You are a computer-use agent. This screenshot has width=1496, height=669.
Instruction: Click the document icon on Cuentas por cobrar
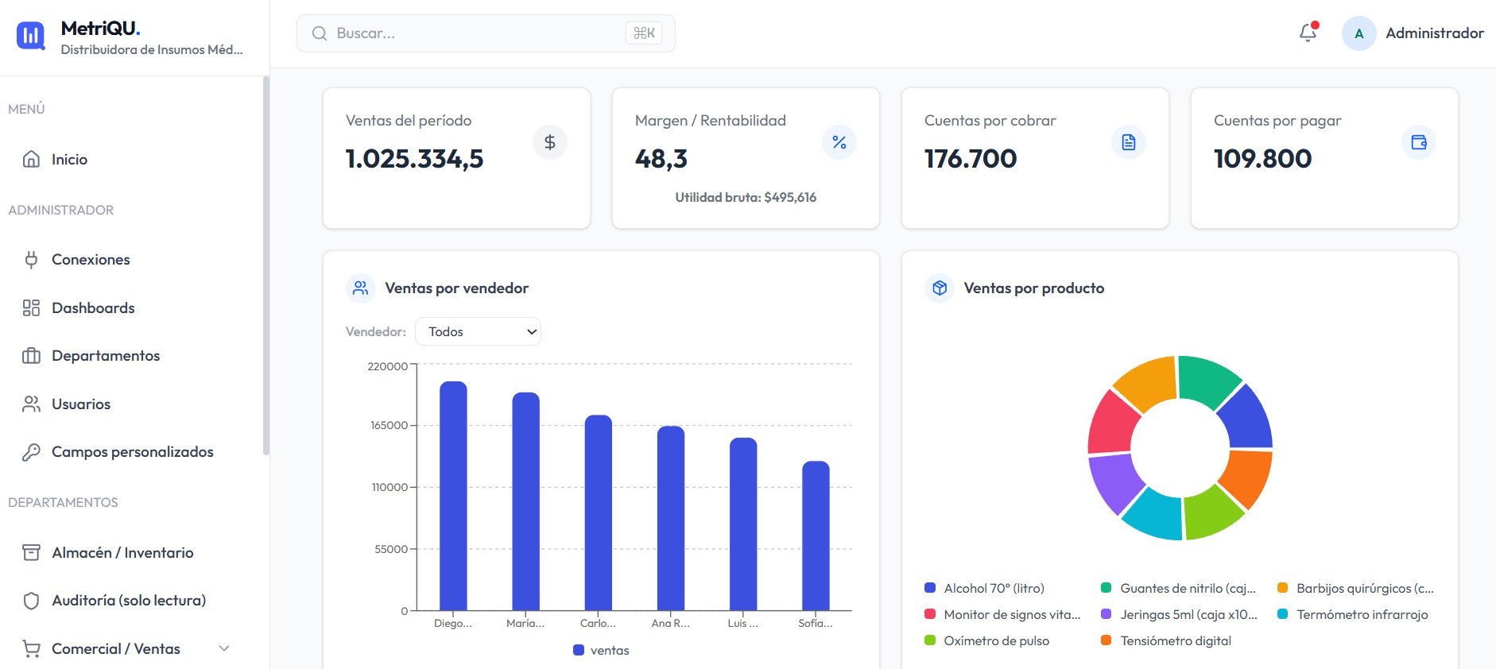click(1129, 142)
